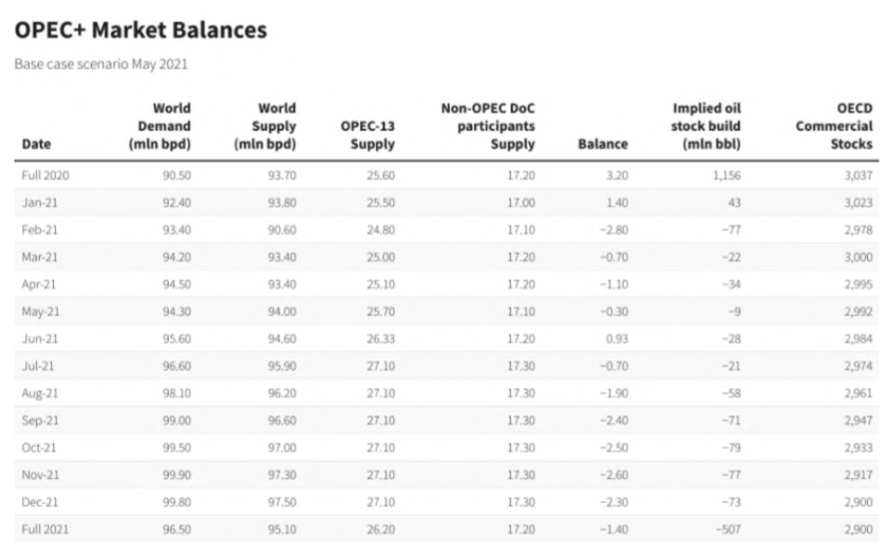Click the Non-OPEC DoC participants Supply header

pos(488,126)
